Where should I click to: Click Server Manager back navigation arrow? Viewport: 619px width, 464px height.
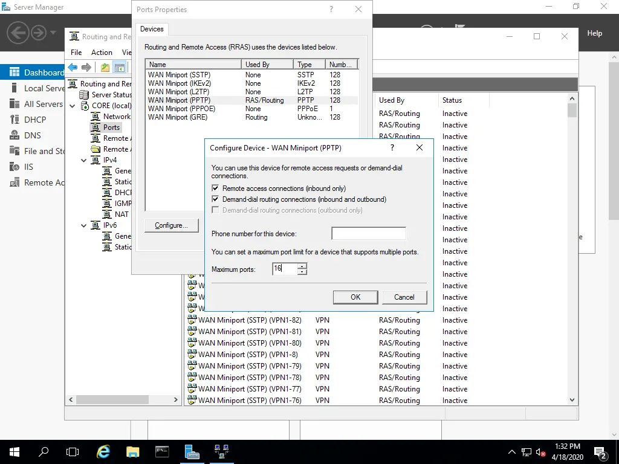[x=18, y=33]
